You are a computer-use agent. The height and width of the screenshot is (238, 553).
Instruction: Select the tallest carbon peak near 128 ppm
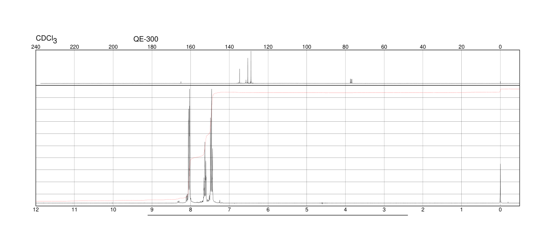pos(251,67)
